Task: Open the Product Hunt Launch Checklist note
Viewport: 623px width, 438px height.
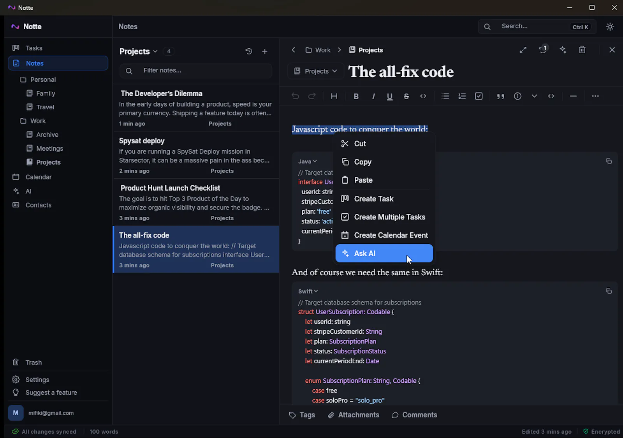Action: coord(196,202)
